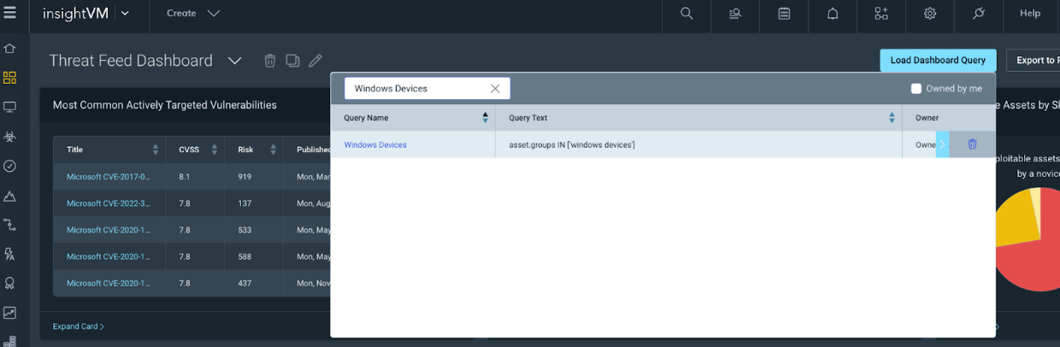Delete the Windows Devices query via trash icon
Viewport: 1060px width, 347px height.
[972, 144]
